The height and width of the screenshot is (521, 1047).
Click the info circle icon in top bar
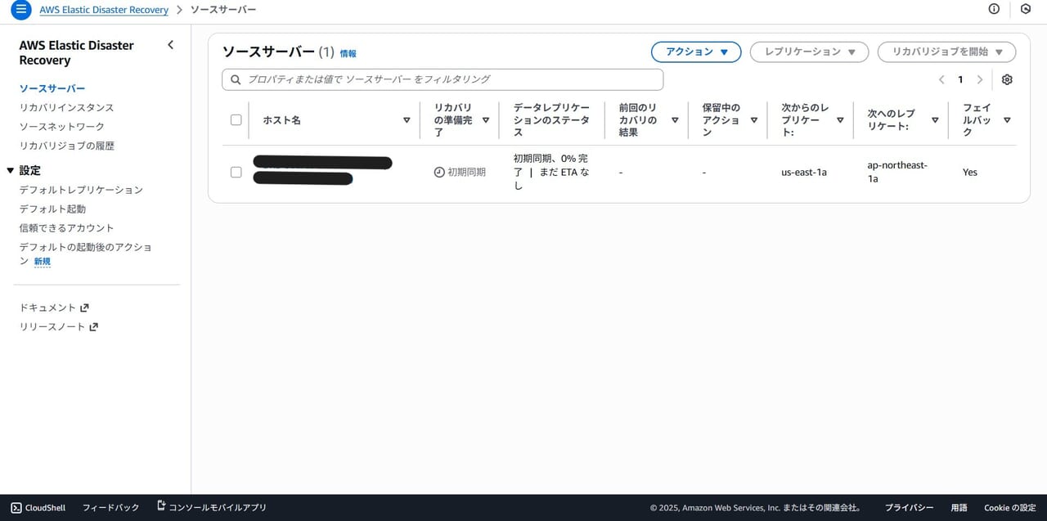tap(994, 9)
